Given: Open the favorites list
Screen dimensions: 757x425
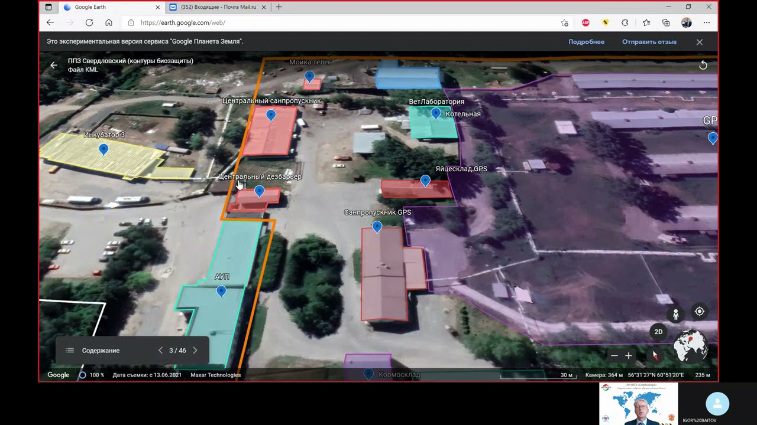Looking at the screenshot, I should [646, 22].
